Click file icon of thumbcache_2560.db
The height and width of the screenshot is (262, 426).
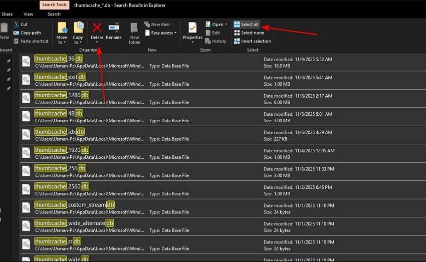click(26, 189)
